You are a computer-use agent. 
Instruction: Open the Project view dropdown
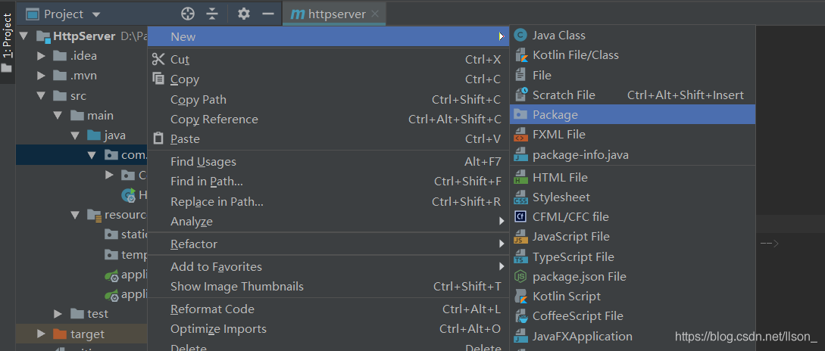[x=95, y=14]
